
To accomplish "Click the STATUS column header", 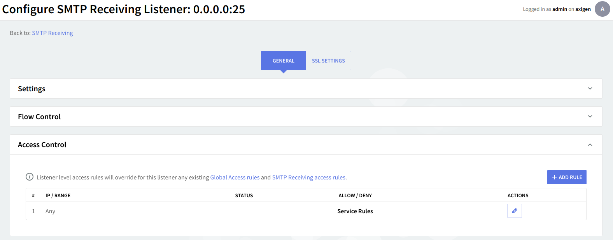I will 244,196.
